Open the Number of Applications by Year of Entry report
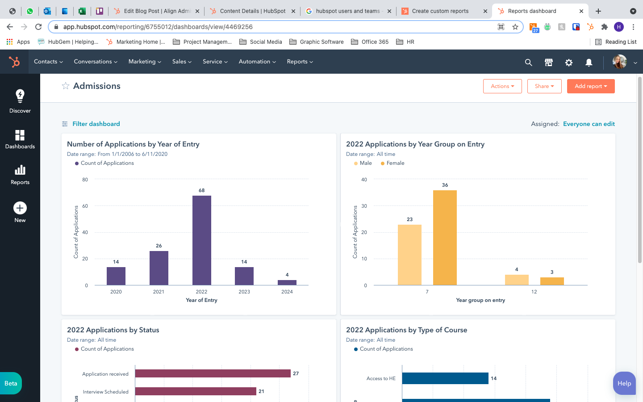Image resolution: width=643 pixels, height=402 pixels. click(133, 144)
